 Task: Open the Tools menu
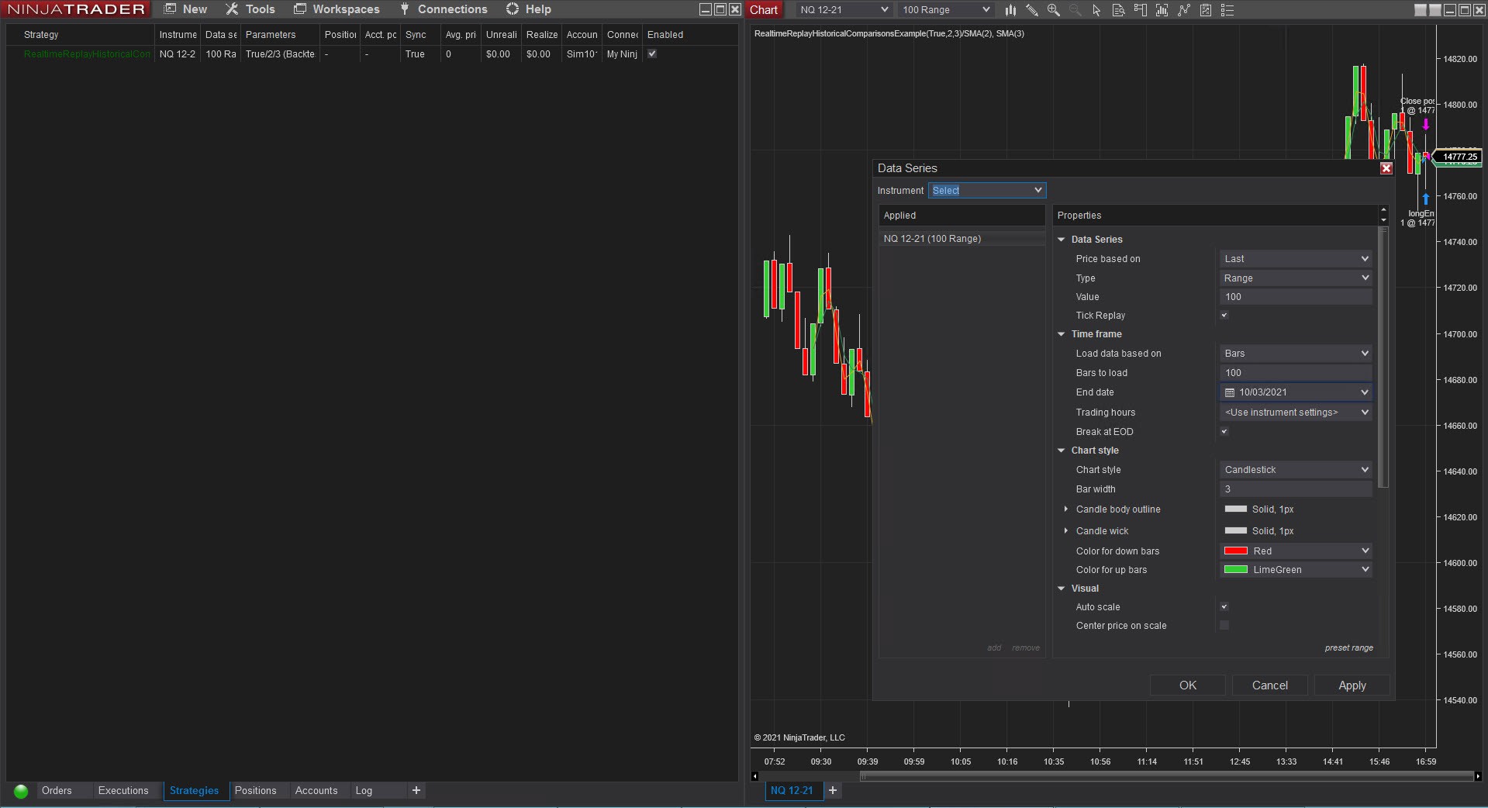[x=250, y=9]
